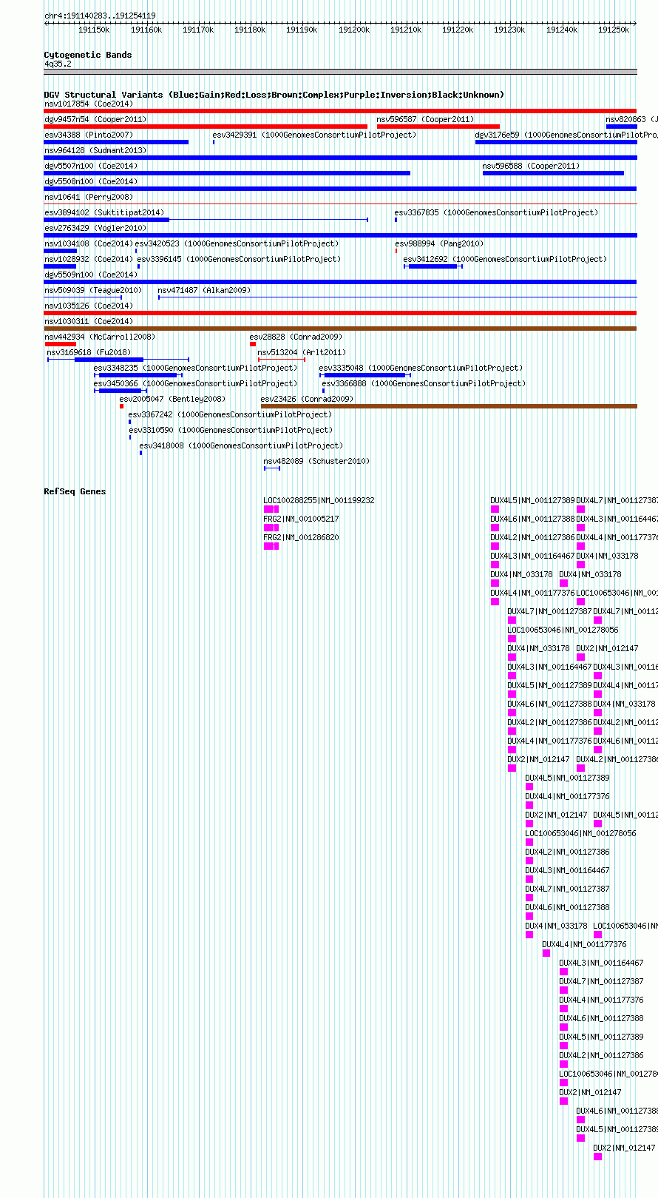Select esv2763429 (Vogler2010) label

coord(95,228)
